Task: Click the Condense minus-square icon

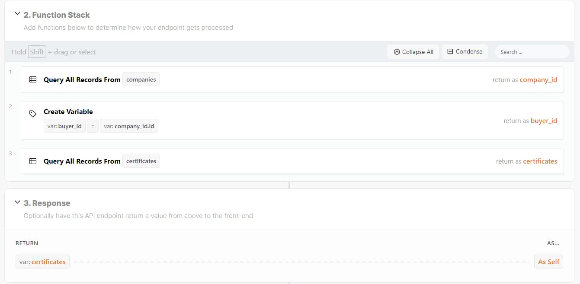Action: click(x=450, y=51)
